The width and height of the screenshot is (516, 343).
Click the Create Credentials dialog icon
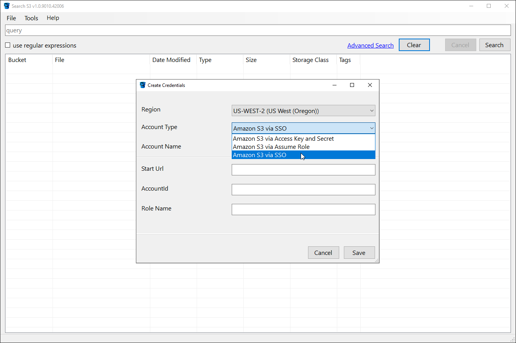click(x=143, y=85)
